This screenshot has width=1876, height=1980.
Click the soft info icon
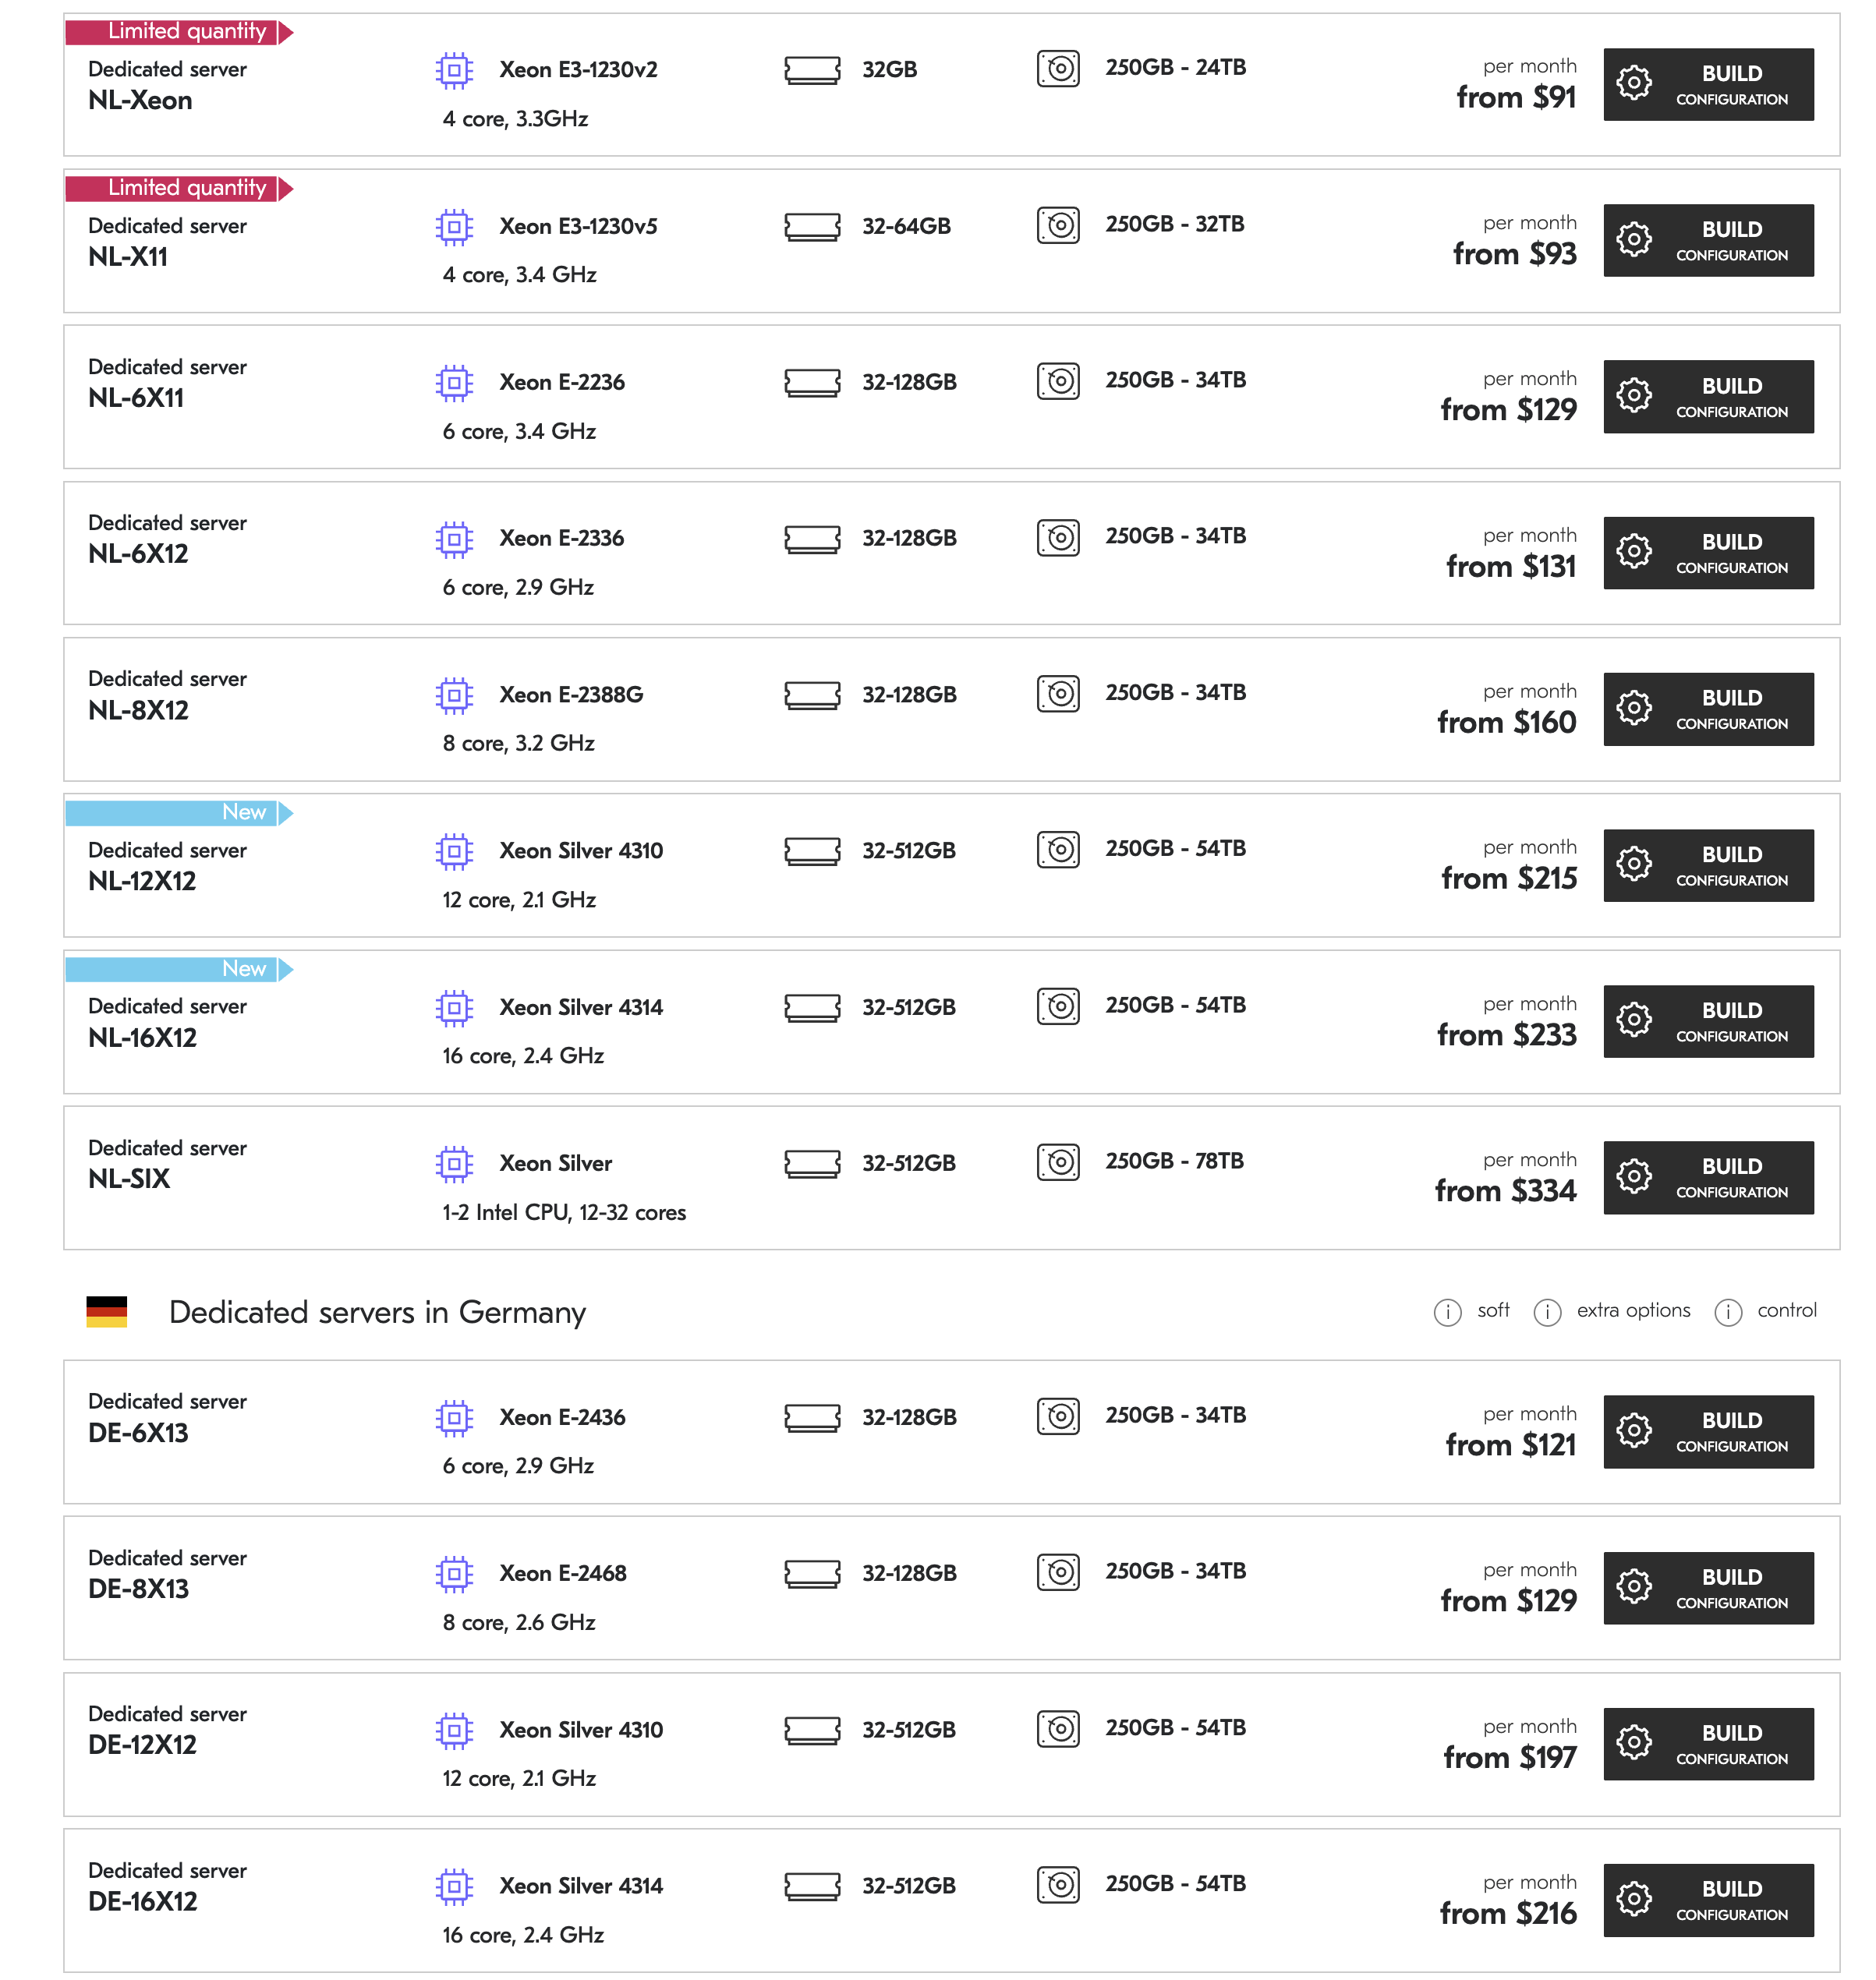1447,1313
